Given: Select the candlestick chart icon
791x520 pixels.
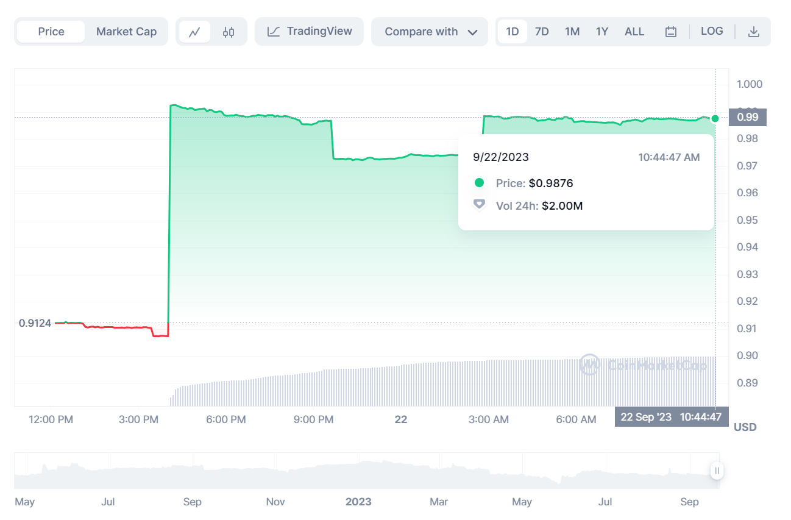Looking at the screenshot, I should click(x=228, y=32).
